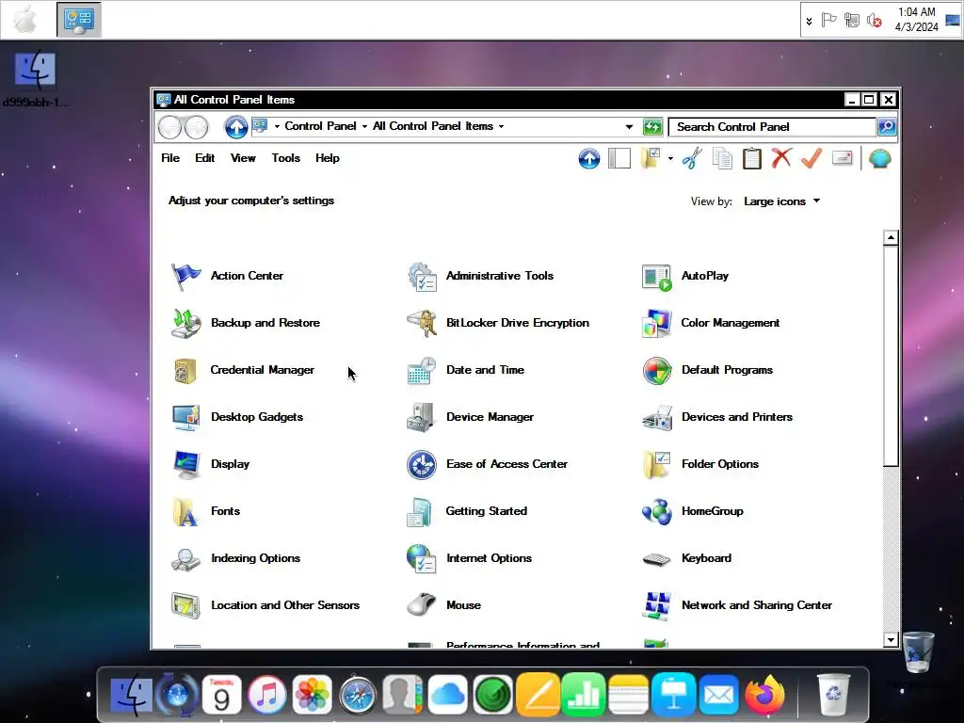Click the teal shell toolbar icon
This screenshot has height=723, width=964.
click(x=880, y=158)
